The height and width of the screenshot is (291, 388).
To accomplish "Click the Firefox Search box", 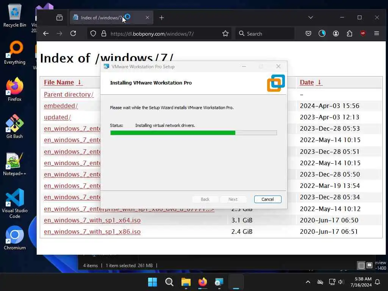I will 265,34.
